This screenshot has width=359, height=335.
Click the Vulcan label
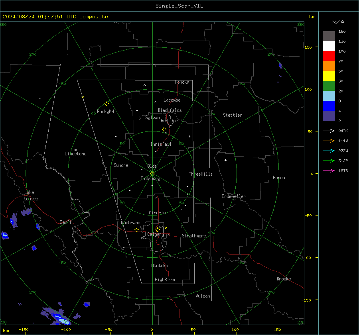click(203, 296)
